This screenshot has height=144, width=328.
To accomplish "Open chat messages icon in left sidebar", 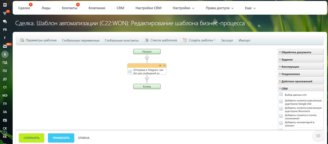I will pos(5,22).
